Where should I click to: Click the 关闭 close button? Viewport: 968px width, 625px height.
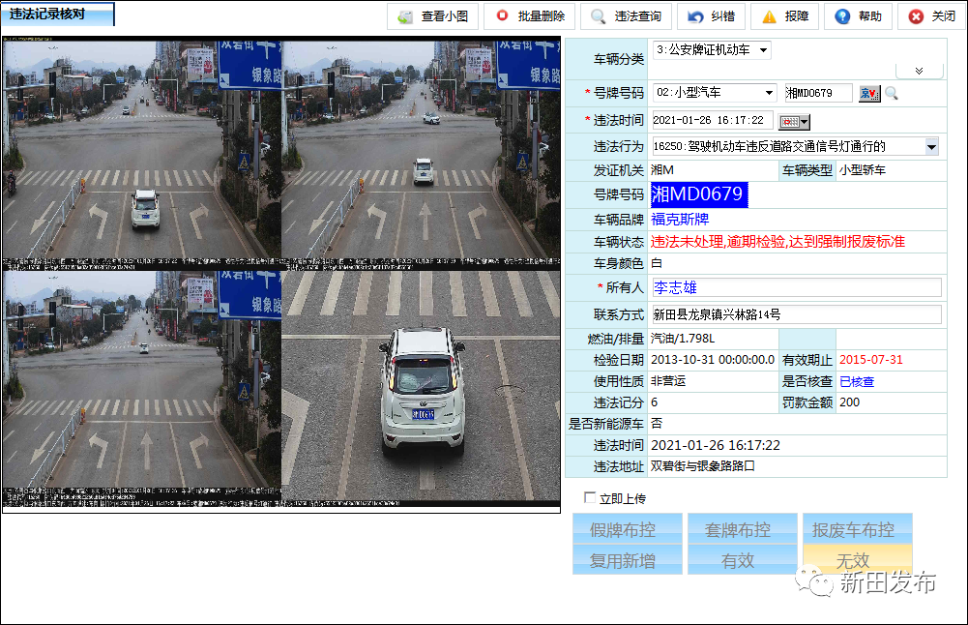931,16
